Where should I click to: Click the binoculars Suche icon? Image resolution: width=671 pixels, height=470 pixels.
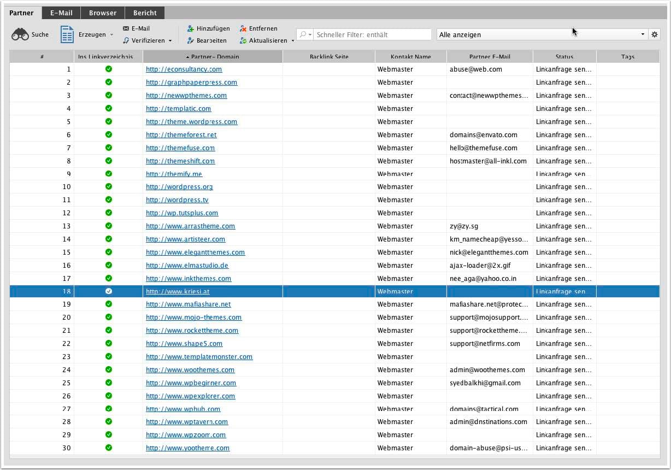(x=20, y=34)
